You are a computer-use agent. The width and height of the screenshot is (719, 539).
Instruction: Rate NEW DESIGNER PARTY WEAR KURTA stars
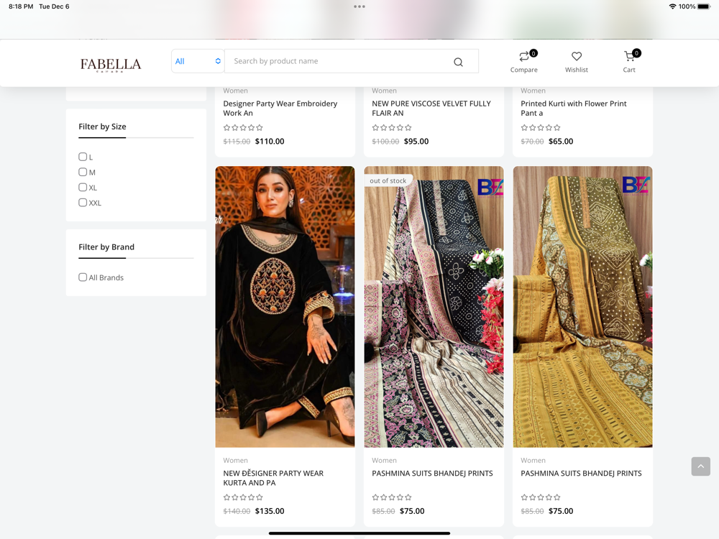click(x=243, y=497)
